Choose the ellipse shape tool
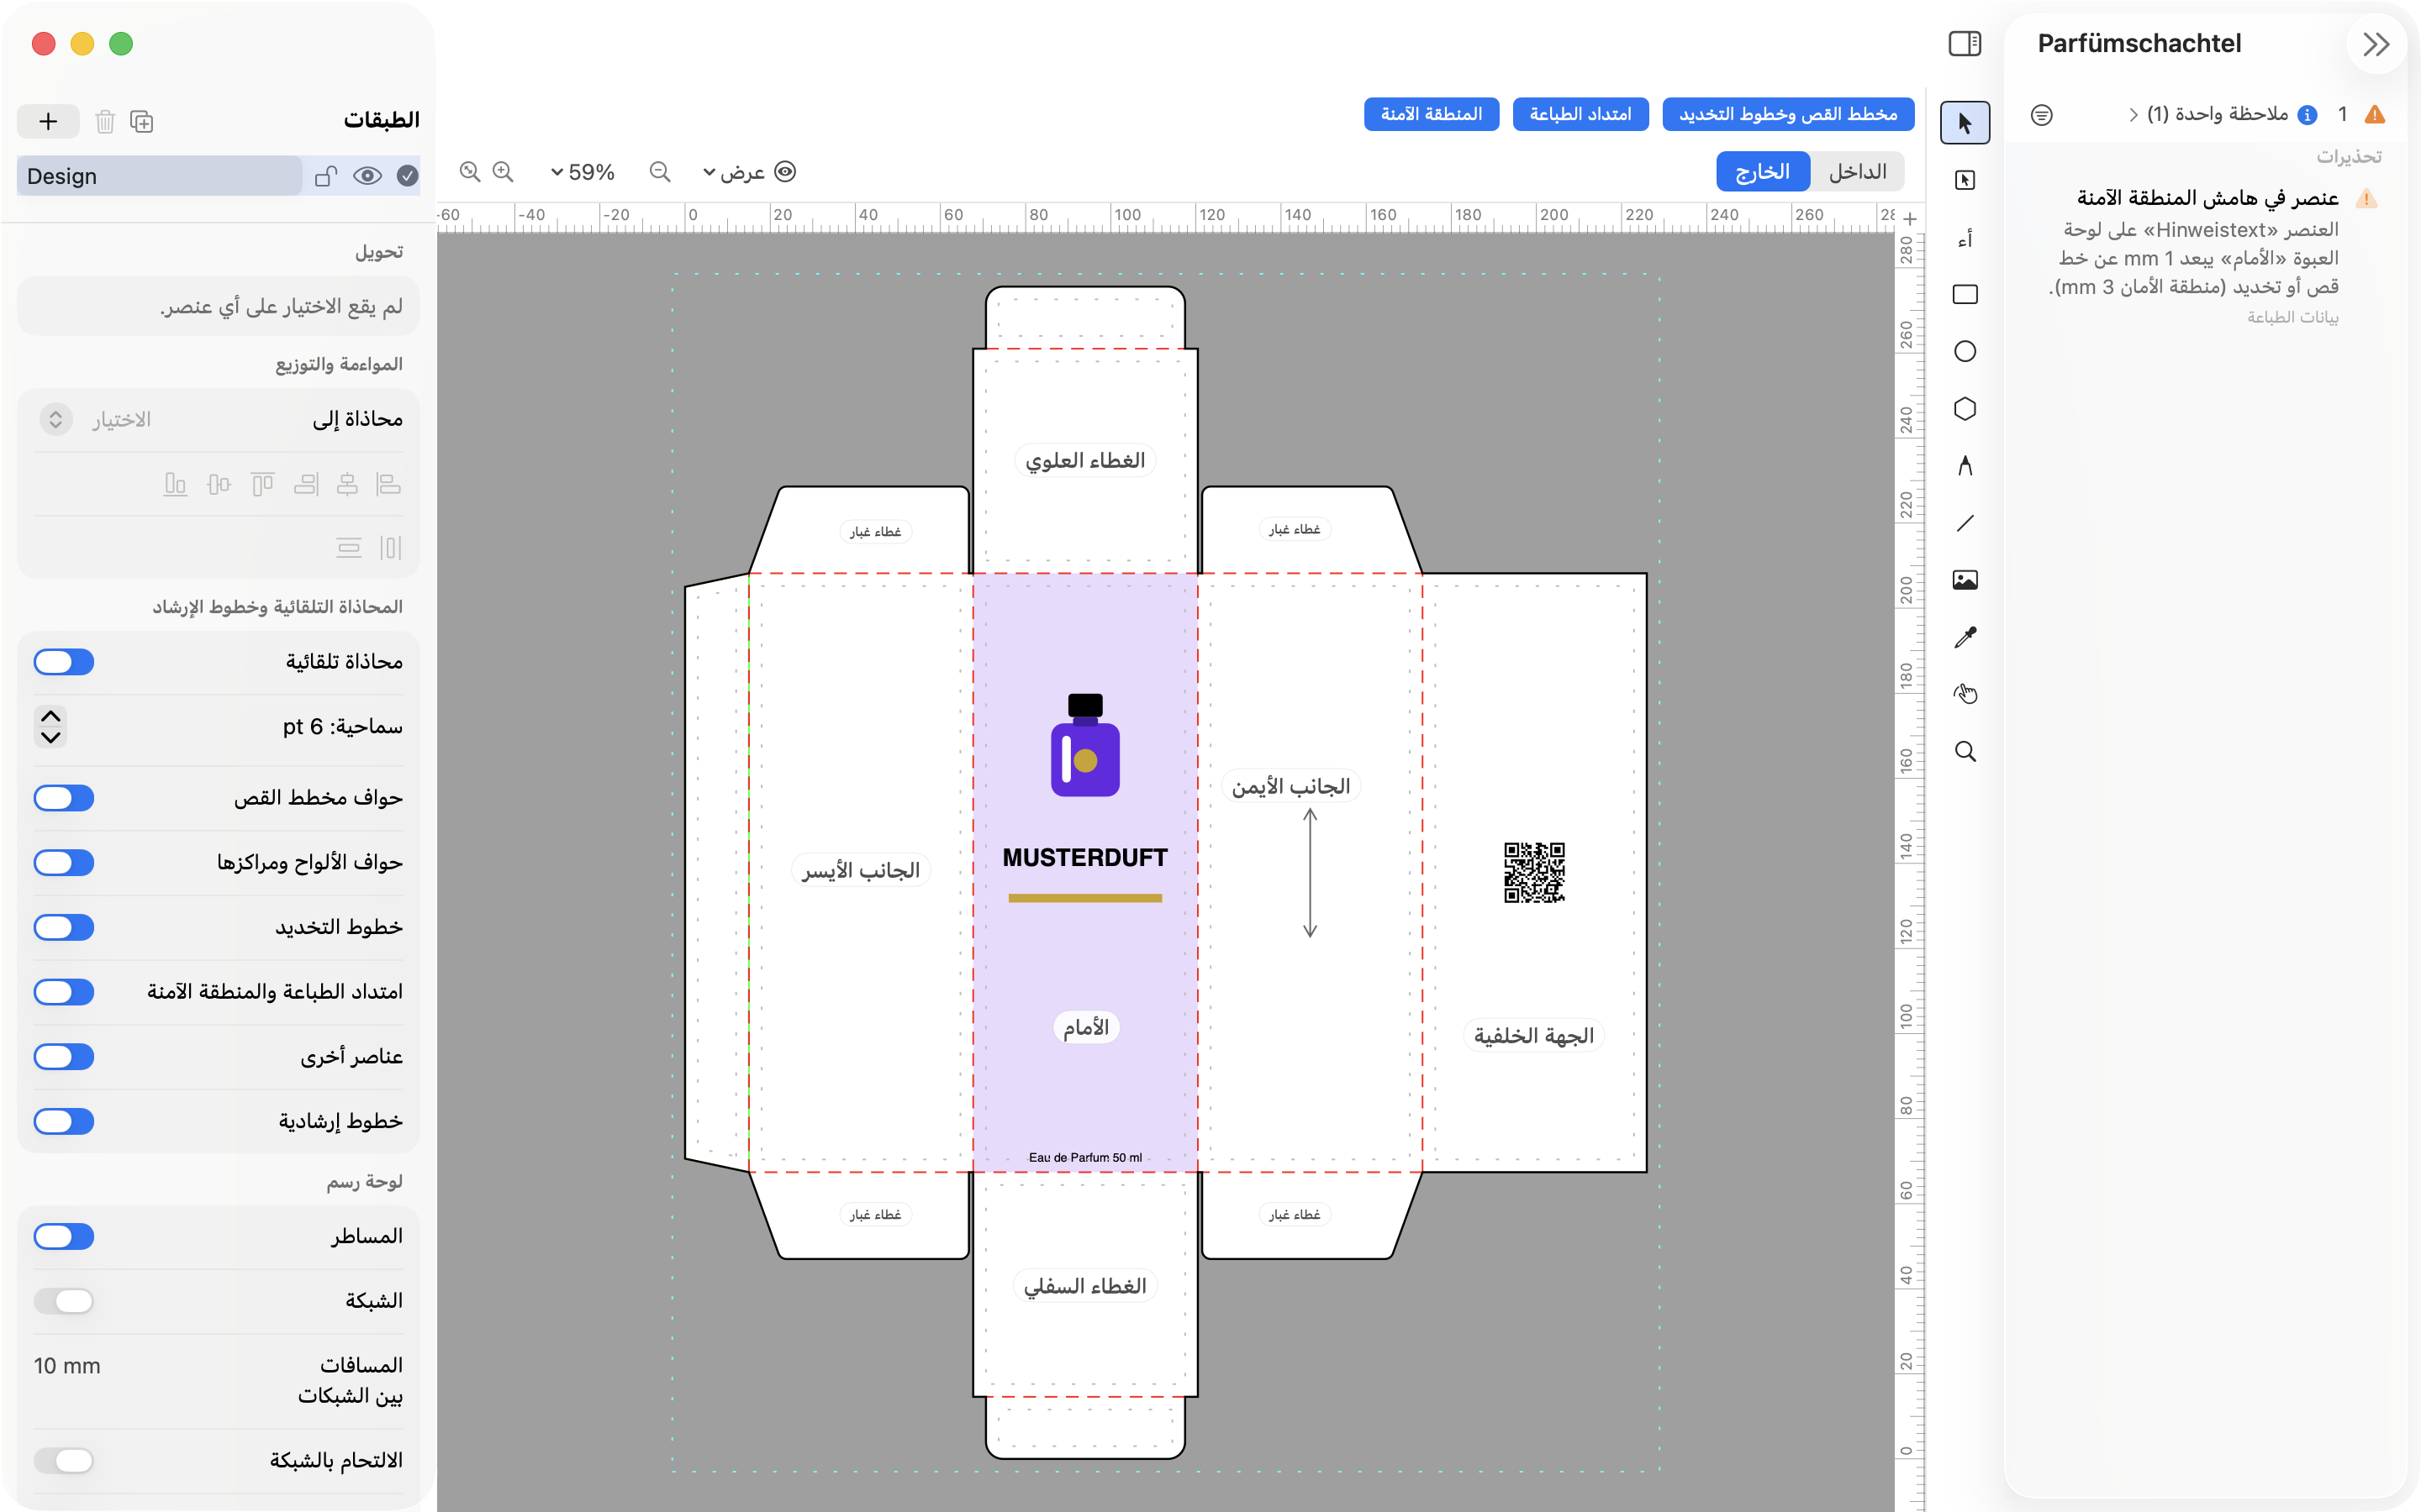The width and height of the screenshot is (2421, 1512). click(1965, 351)
